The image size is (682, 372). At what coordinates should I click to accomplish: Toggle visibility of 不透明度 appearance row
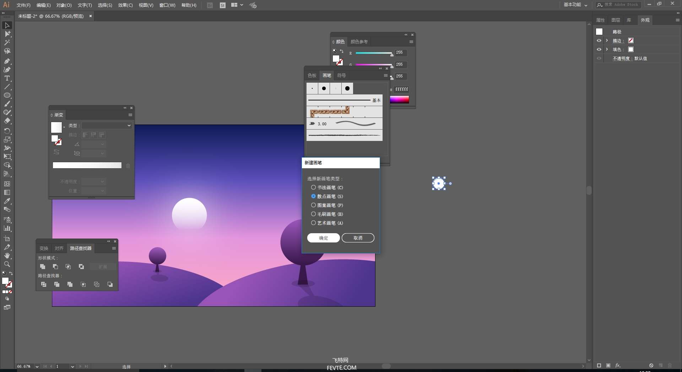coord(599,58)
